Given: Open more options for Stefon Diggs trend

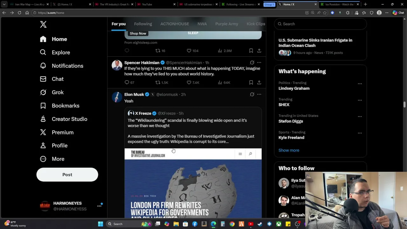Looking at the screenshot, I should [x=360, y=117].
